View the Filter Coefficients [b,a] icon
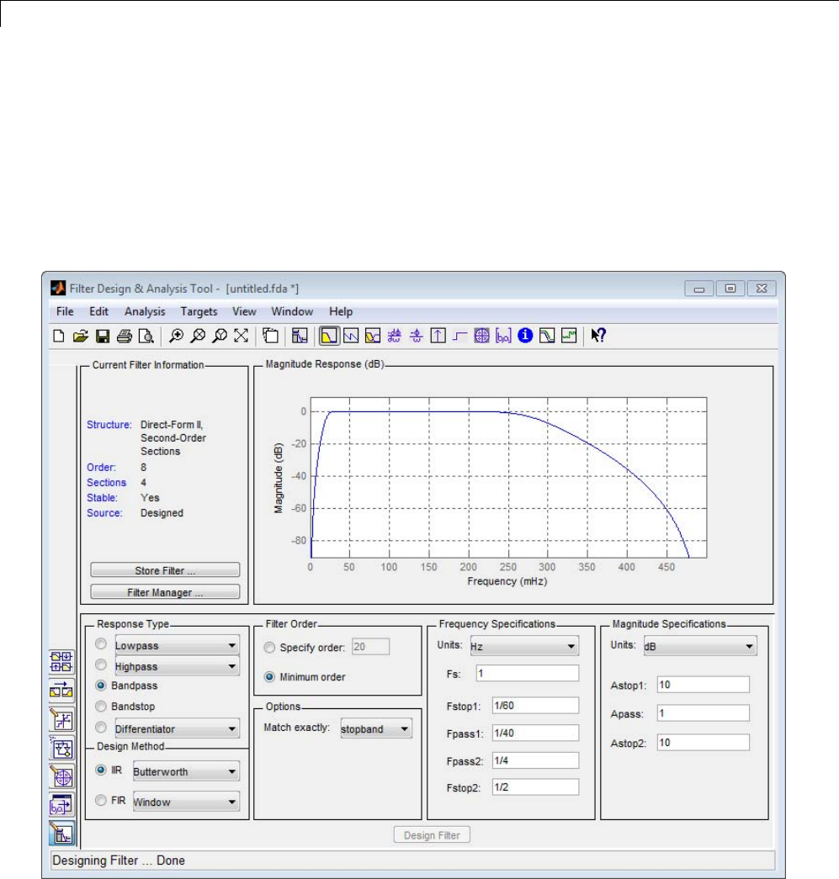The height and width of the screenshot is (879, 839). (x=503, y=336)
